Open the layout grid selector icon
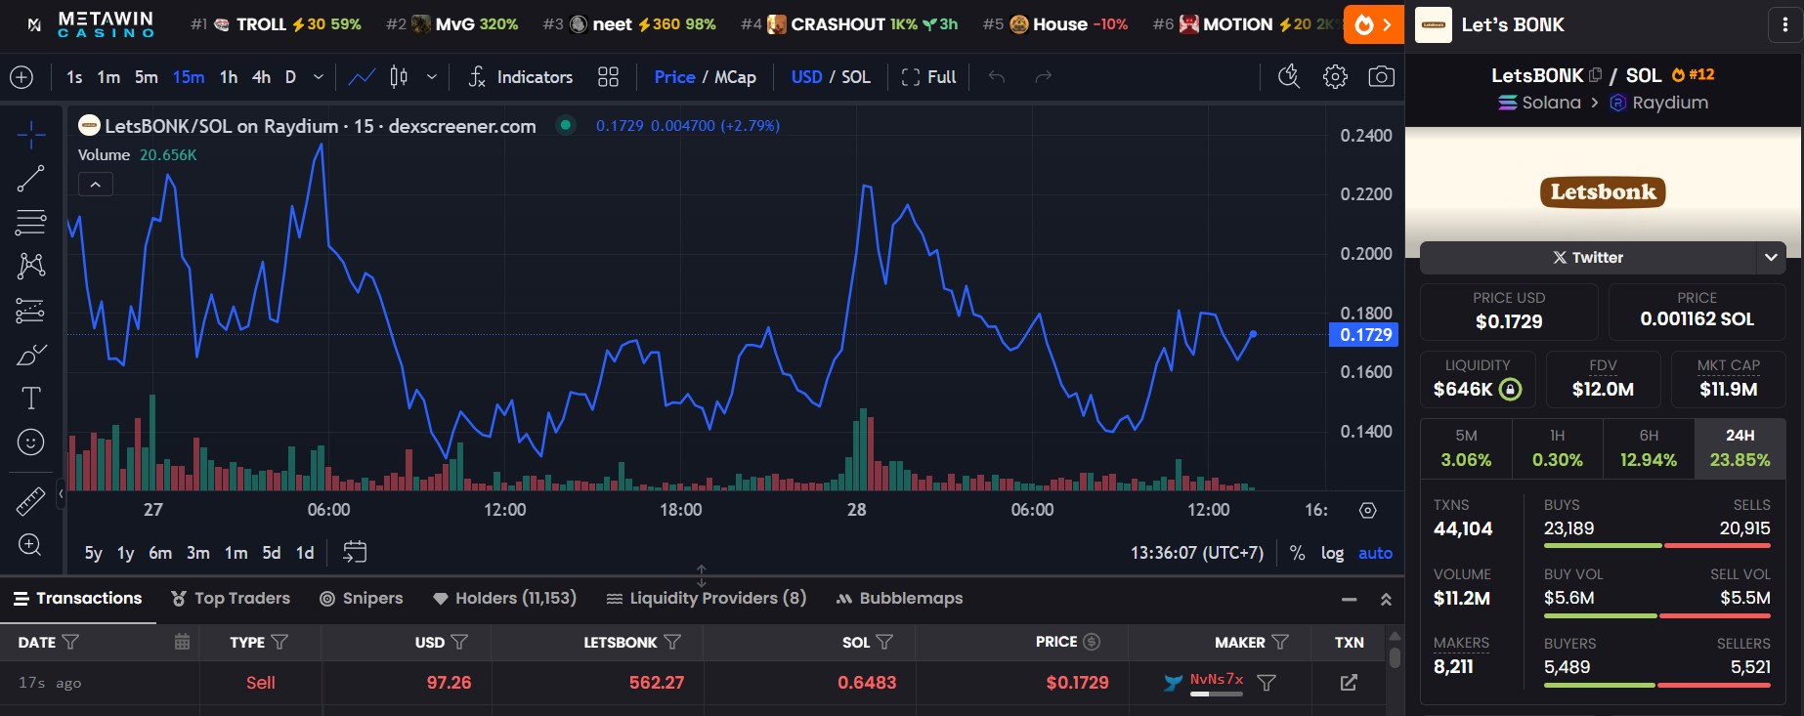Viewport: 1804px width, 716px height. pyautogui.click(x=608, y=77)
